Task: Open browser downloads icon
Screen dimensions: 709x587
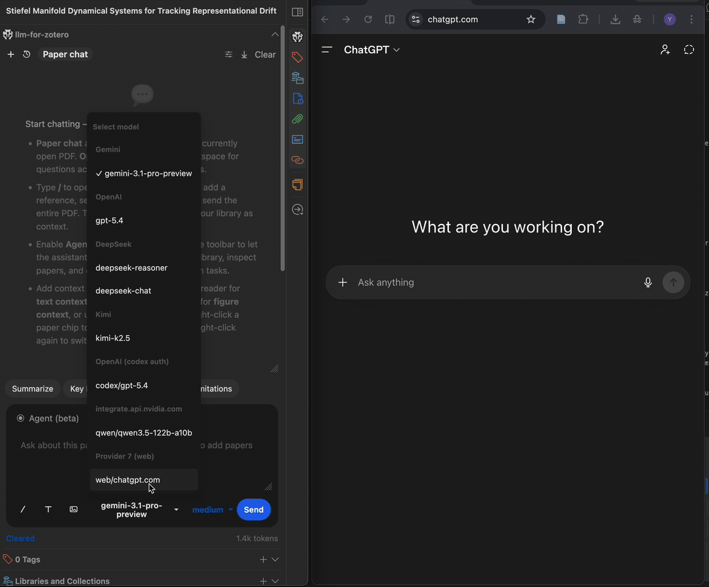Action: point(615,20)
